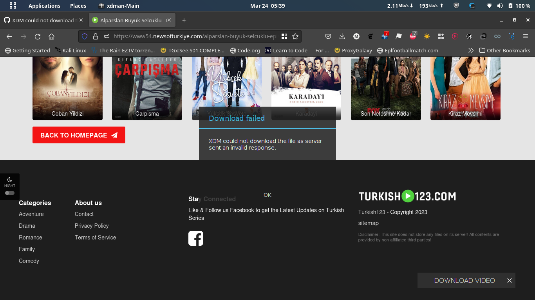
Task: Open the Downloads panel icon
Action: pos(342,36)
